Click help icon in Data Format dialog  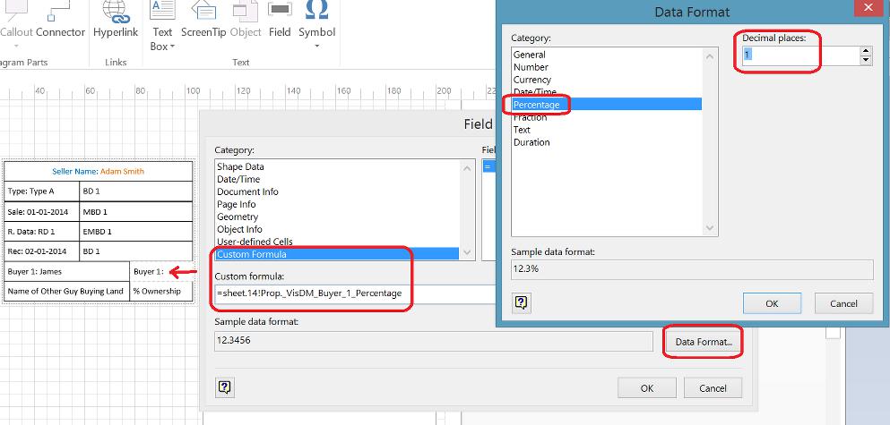coord(521,303)
